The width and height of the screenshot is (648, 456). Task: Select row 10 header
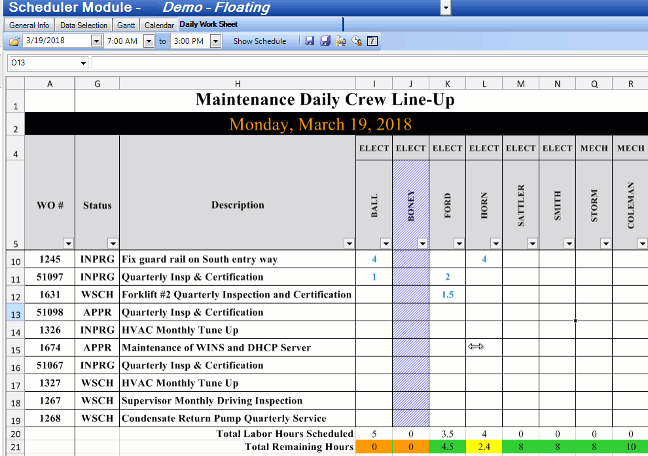click(x=15, y=260)
